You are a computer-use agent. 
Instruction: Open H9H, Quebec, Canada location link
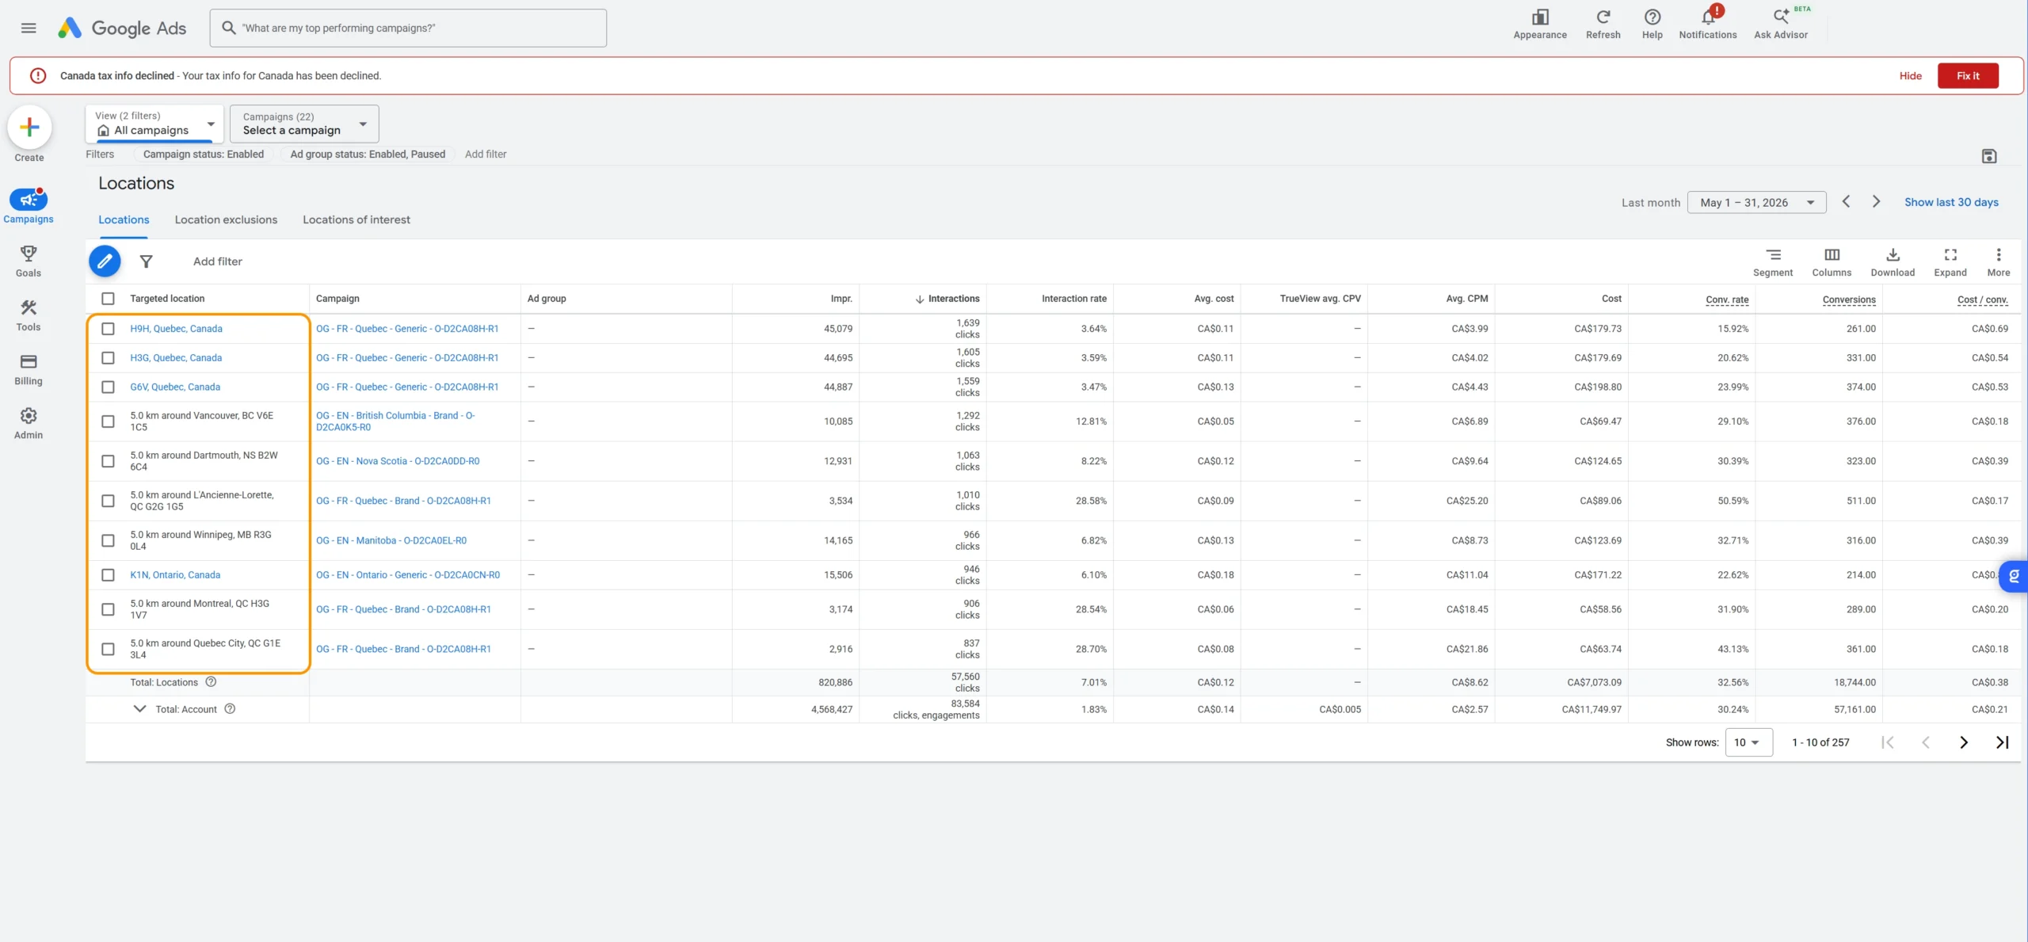coord(176,329)
